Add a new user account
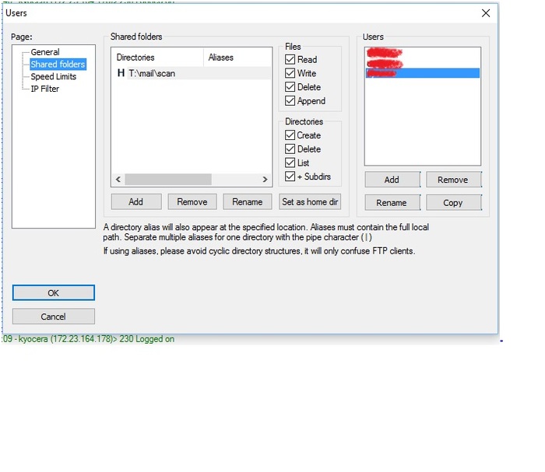This screenshot has width=545, height=472. pyautogui.click(x=392, y=180)
